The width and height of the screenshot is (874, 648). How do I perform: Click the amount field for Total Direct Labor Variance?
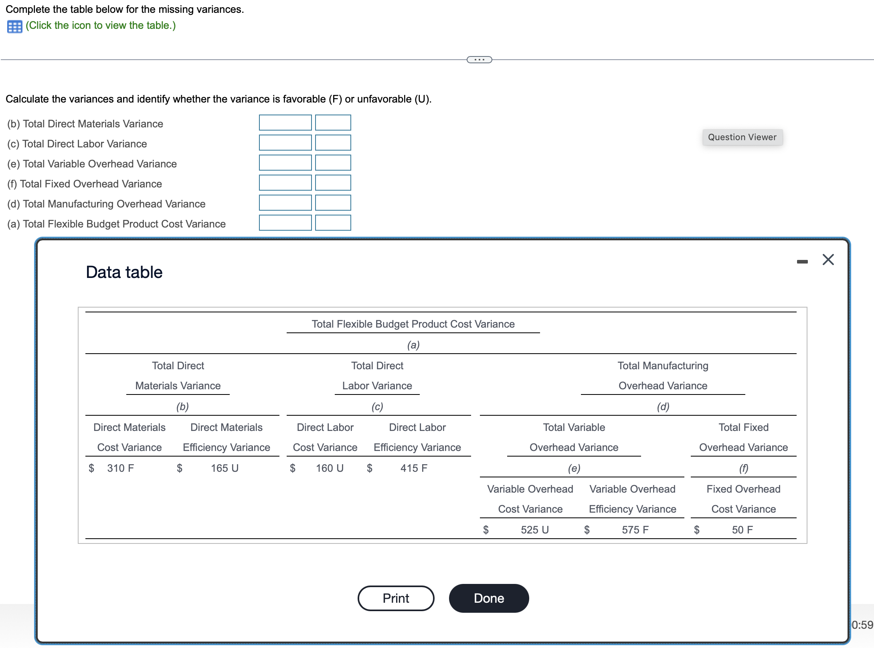tap(285, 143)
